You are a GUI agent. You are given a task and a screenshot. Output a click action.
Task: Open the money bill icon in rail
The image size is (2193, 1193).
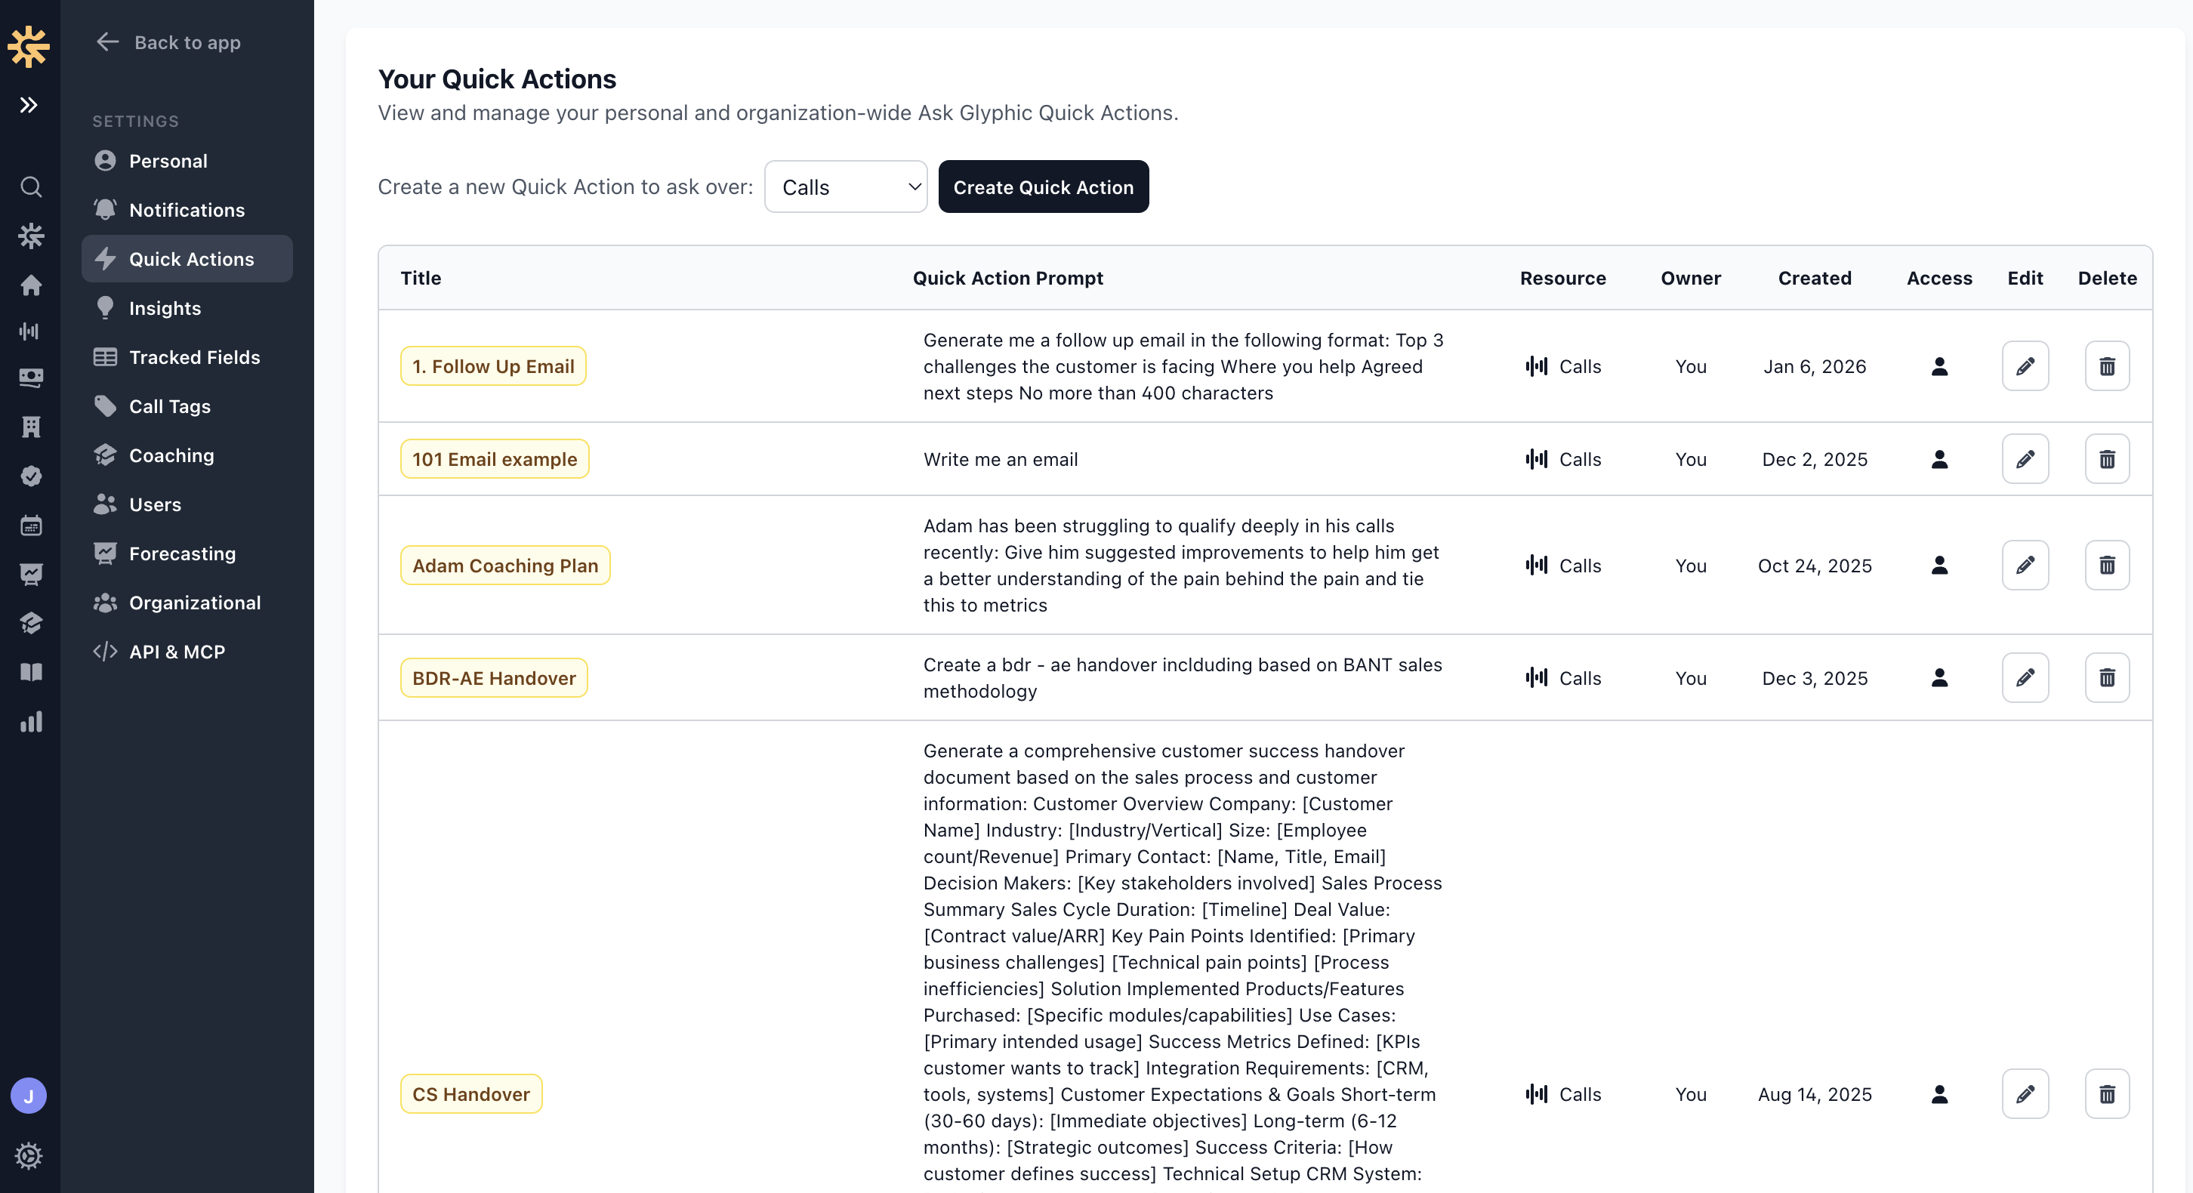(31, 378)
